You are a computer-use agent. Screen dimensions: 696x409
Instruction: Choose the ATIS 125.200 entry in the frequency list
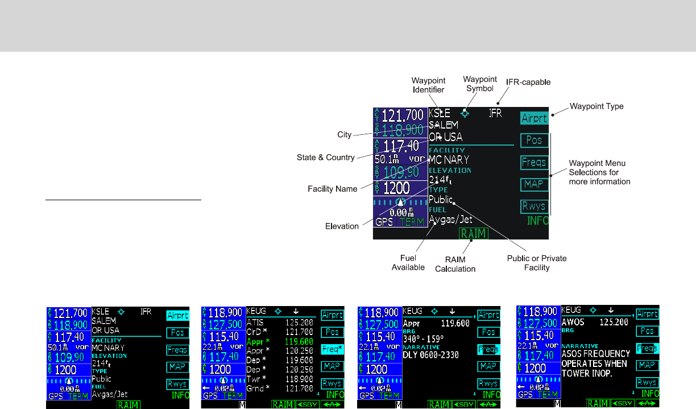(x=281, y=322)
